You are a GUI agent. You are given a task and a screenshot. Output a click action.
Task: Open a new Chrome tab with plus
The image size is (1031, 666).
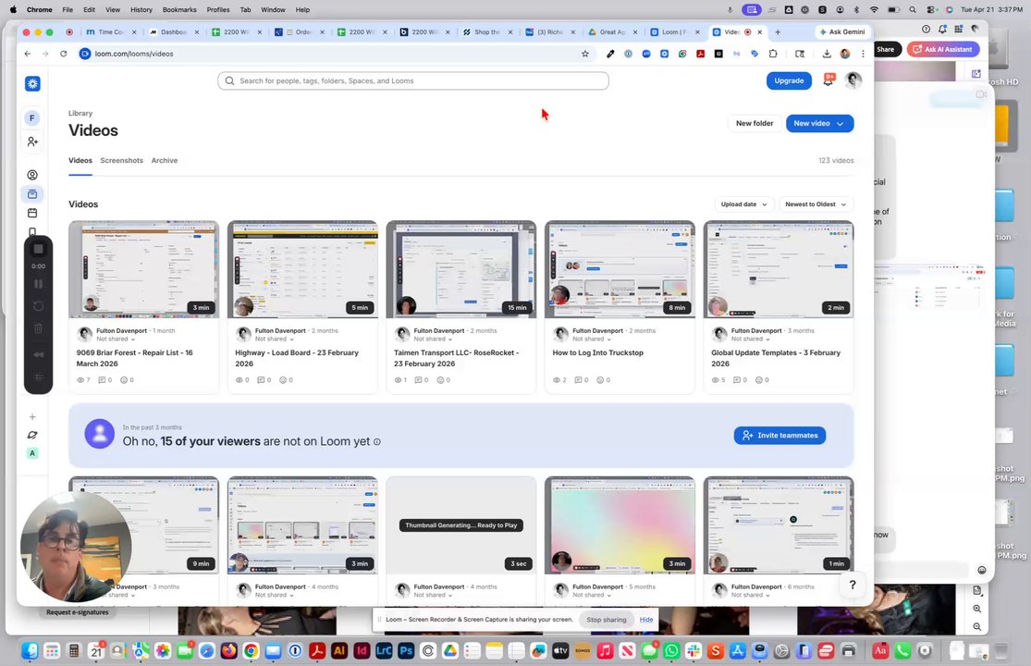(x=778, y=31)
